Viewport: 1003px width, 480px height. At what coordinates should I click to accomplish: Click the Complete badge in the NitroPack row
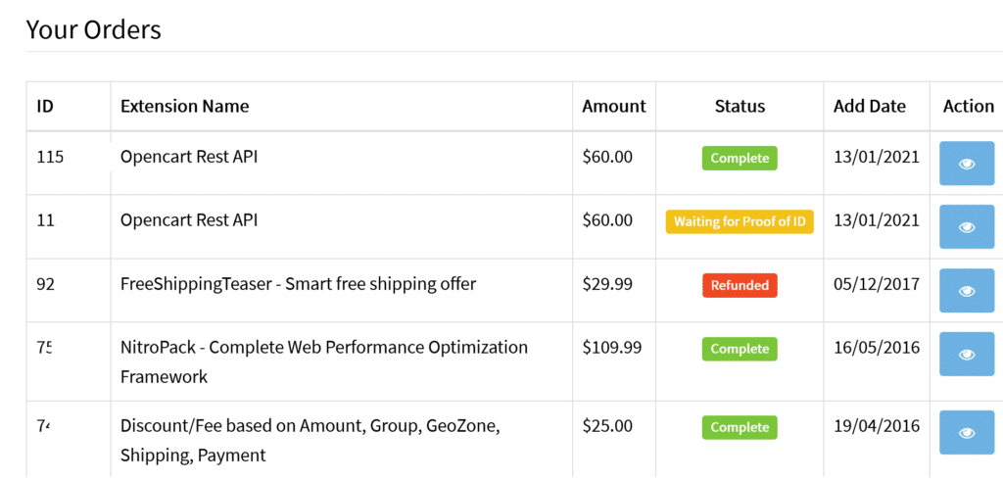pyautogui.click(x=740, y=349)
